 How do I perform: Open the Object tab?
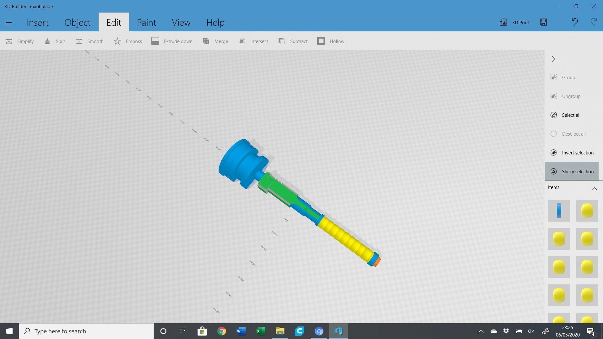pyautogui.click(x=77, y=22)
